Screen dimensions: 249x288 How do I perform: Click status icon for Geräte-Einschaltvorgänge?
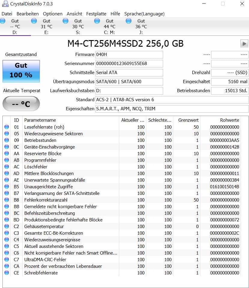click(7, 147)
